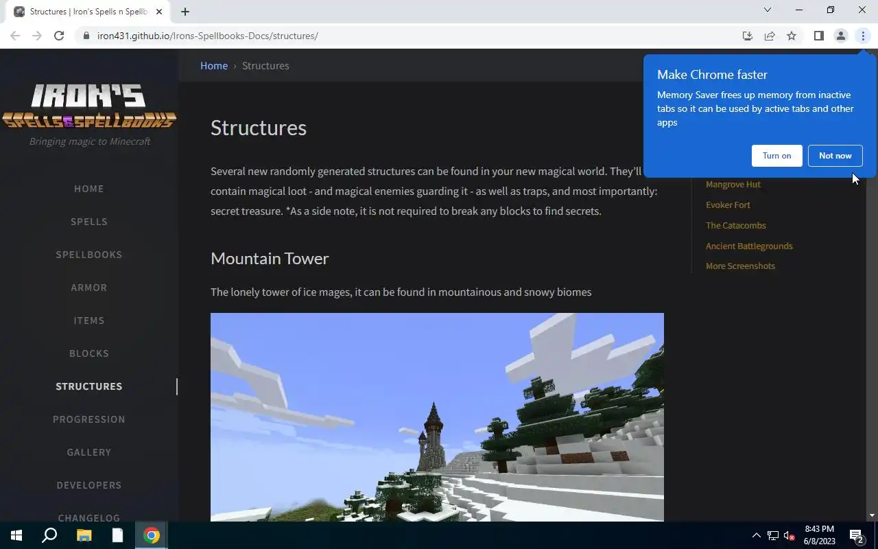Open ARMOR in the sidebar
Image resolution: width=878 pixels, height=549 pixels.
tap(89, 288)
